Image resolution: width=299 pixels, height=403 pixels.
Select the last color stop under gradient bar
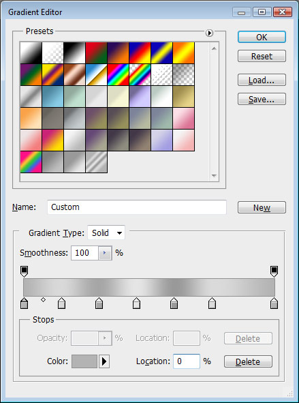point(274,303)
